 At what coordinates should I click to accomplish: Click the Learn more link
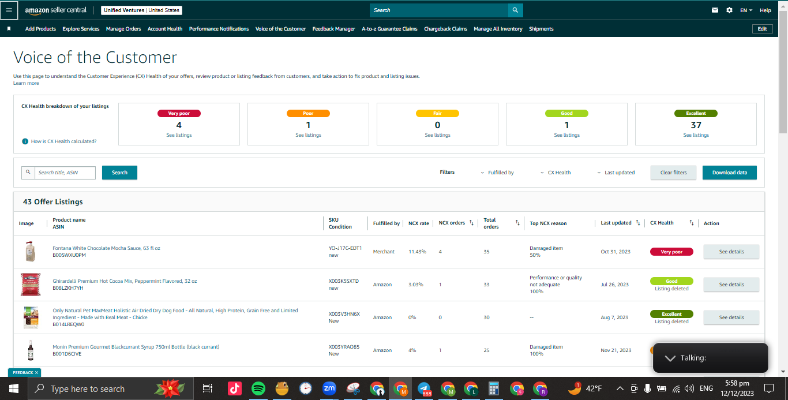(x=26, y=83)
